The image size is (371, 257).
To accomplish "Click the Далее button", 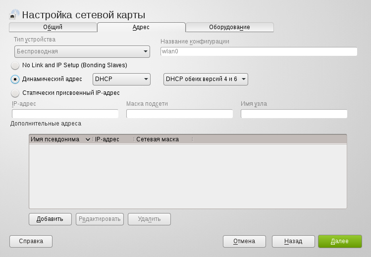I will (340, 241).
